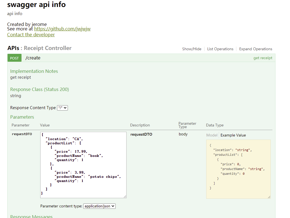Click inside the requestDTO value textarea
This screenshot has height=218, width=290.
[x=83, y=165]
